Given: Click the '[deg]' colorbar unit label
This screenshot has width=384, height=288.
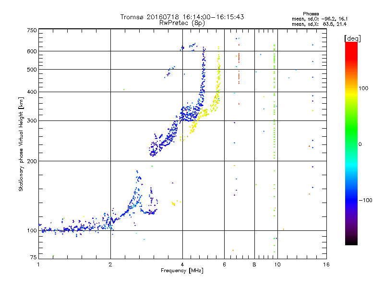Looking at the screenshot, I should (352, 38).
